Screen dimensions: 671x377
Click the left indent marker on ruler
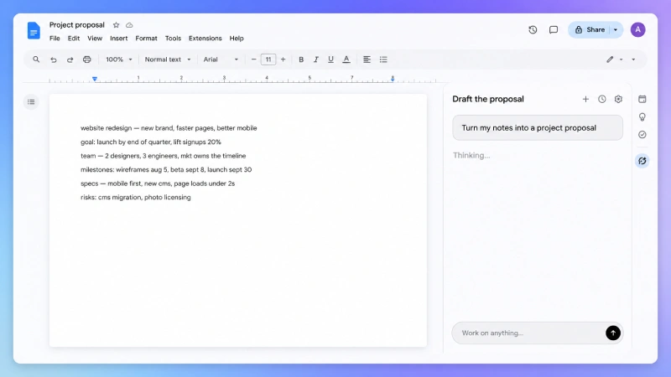95,79
